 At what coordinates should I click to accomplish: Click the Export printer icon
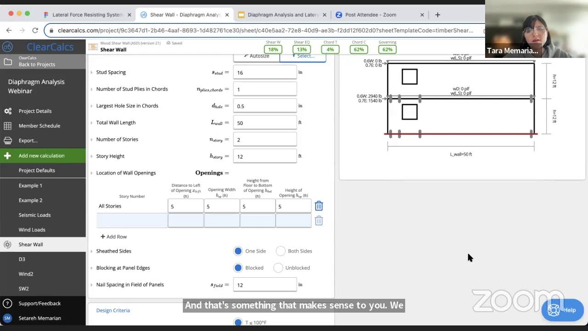pyautogui.click(x=8, y=141)
